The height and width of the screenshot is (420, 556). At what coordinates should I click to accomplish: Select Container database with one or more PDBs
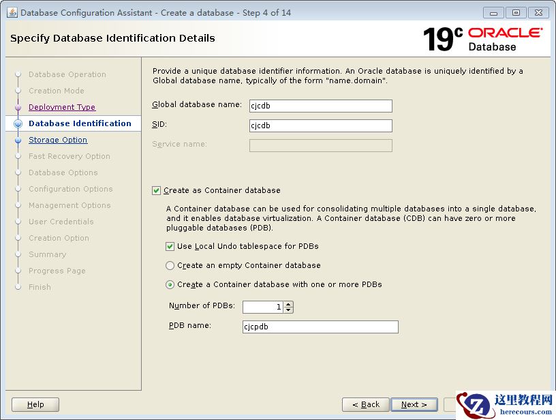point(170,284)
